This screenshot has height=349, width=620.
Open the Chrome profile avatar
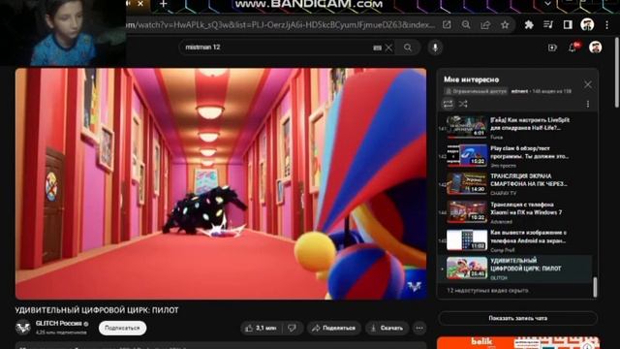pyautogui.click(x=587, y=25)
